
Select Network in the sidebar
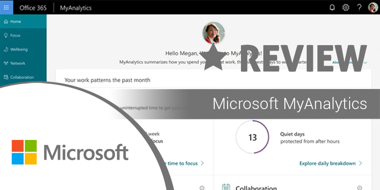23,63
